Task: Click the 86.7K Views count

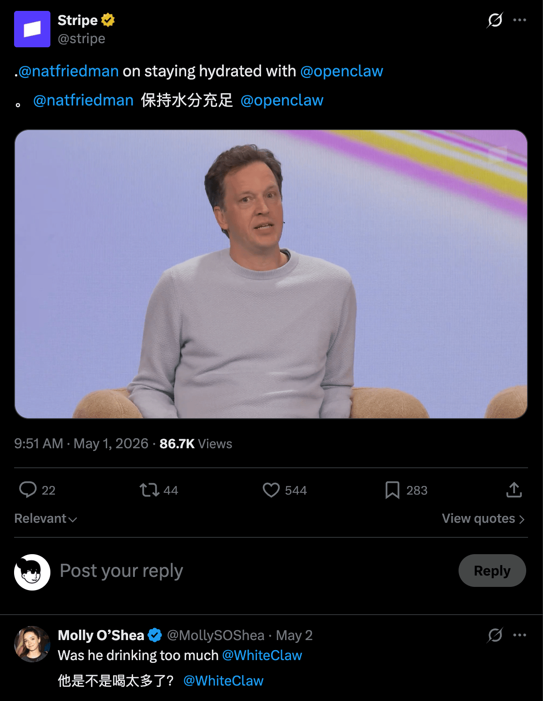Action: point(196,444)
